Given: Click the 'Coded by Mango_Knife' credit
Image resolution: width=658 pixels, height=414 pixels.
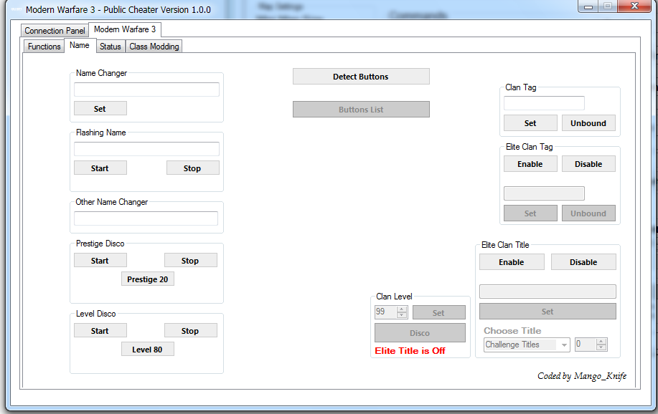Looking at the screenshot, I should click(582, 376).
